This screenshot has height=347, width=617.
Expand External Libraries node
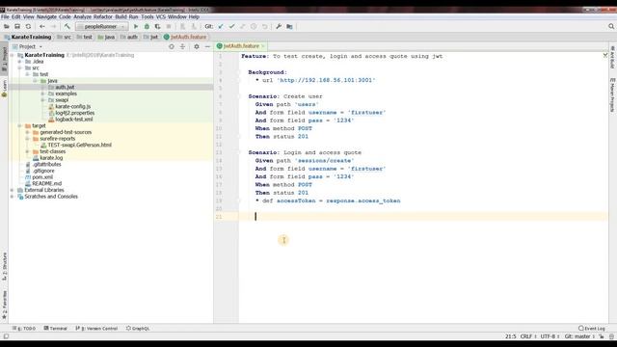pos(13,190)
